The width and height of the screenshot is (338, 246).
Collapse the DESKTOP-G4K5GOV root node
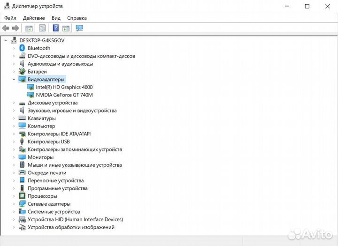(6, 41)
